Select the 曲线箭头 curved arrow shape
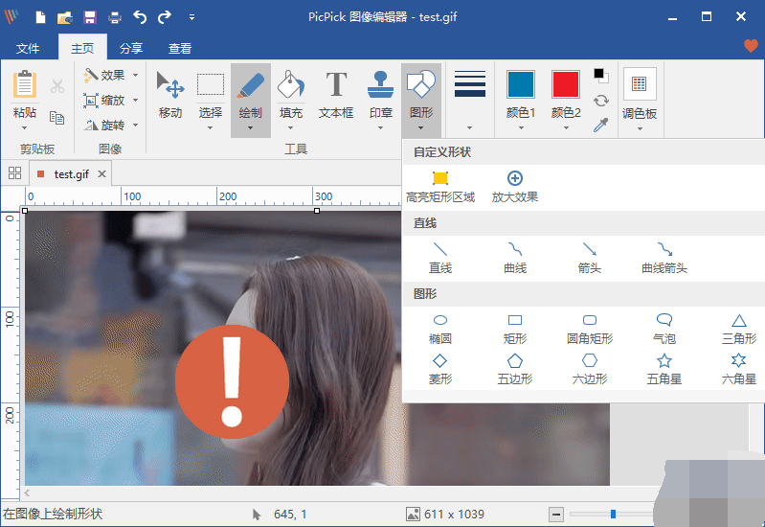765x527 pixels. click(664, 258)
